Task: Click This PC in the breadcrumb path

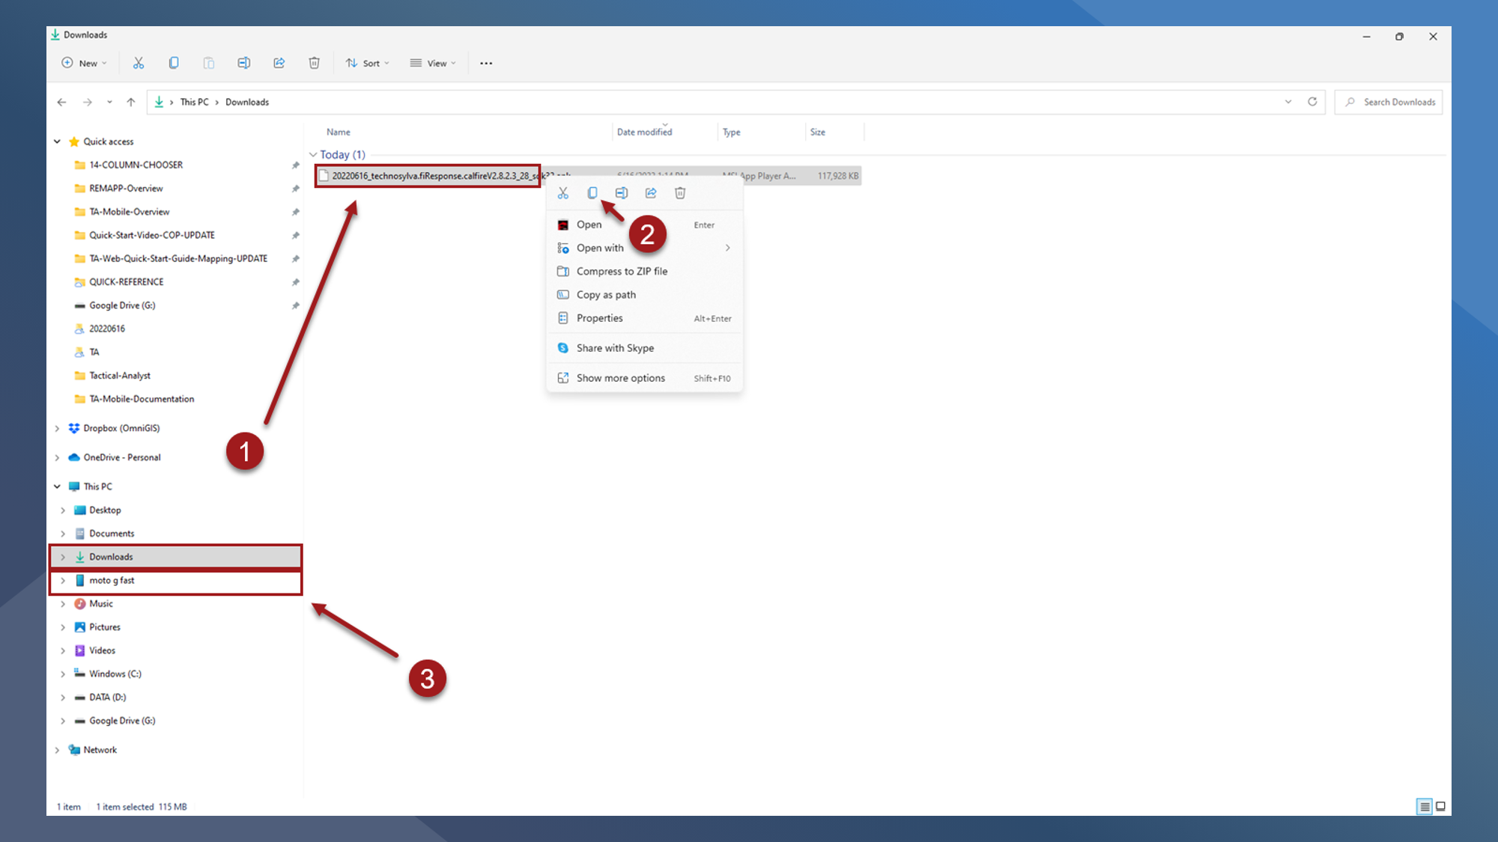Action: click(194, 102)
